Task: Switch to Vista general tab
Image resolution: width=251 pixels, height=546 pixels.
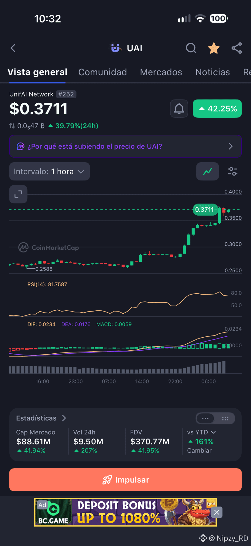Action: coord(37,72)
